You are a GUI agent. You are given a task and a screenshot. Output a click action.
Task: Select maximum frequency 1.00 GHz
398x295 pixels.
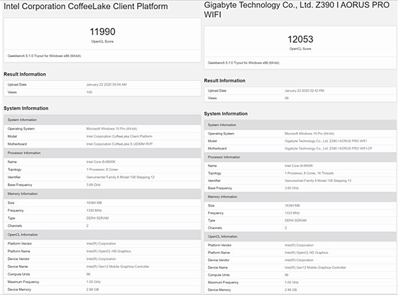(x=94, y=282)
